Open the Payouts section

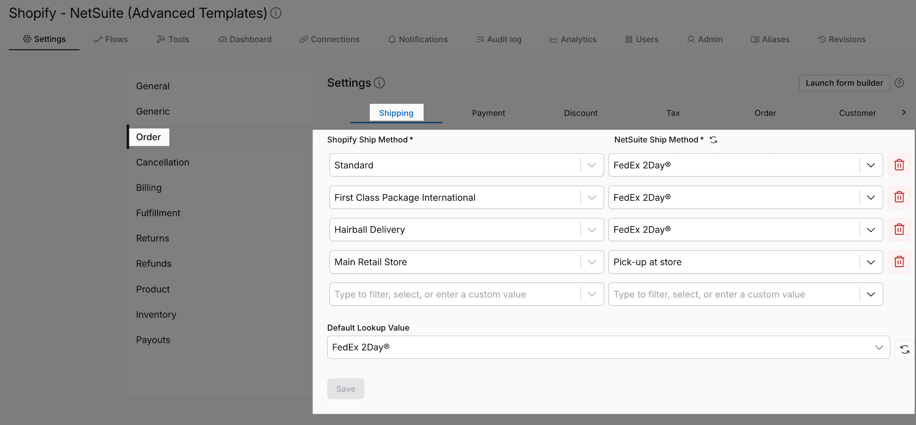coord(153,339)
